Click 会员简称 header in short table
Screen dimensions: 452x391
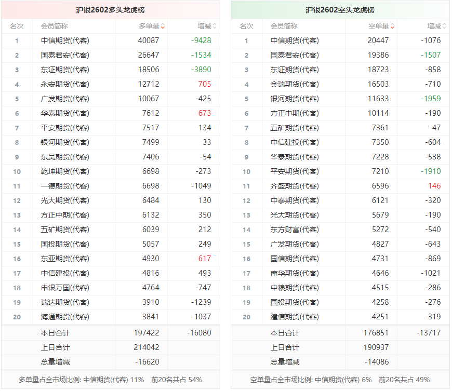pos(284,26)
